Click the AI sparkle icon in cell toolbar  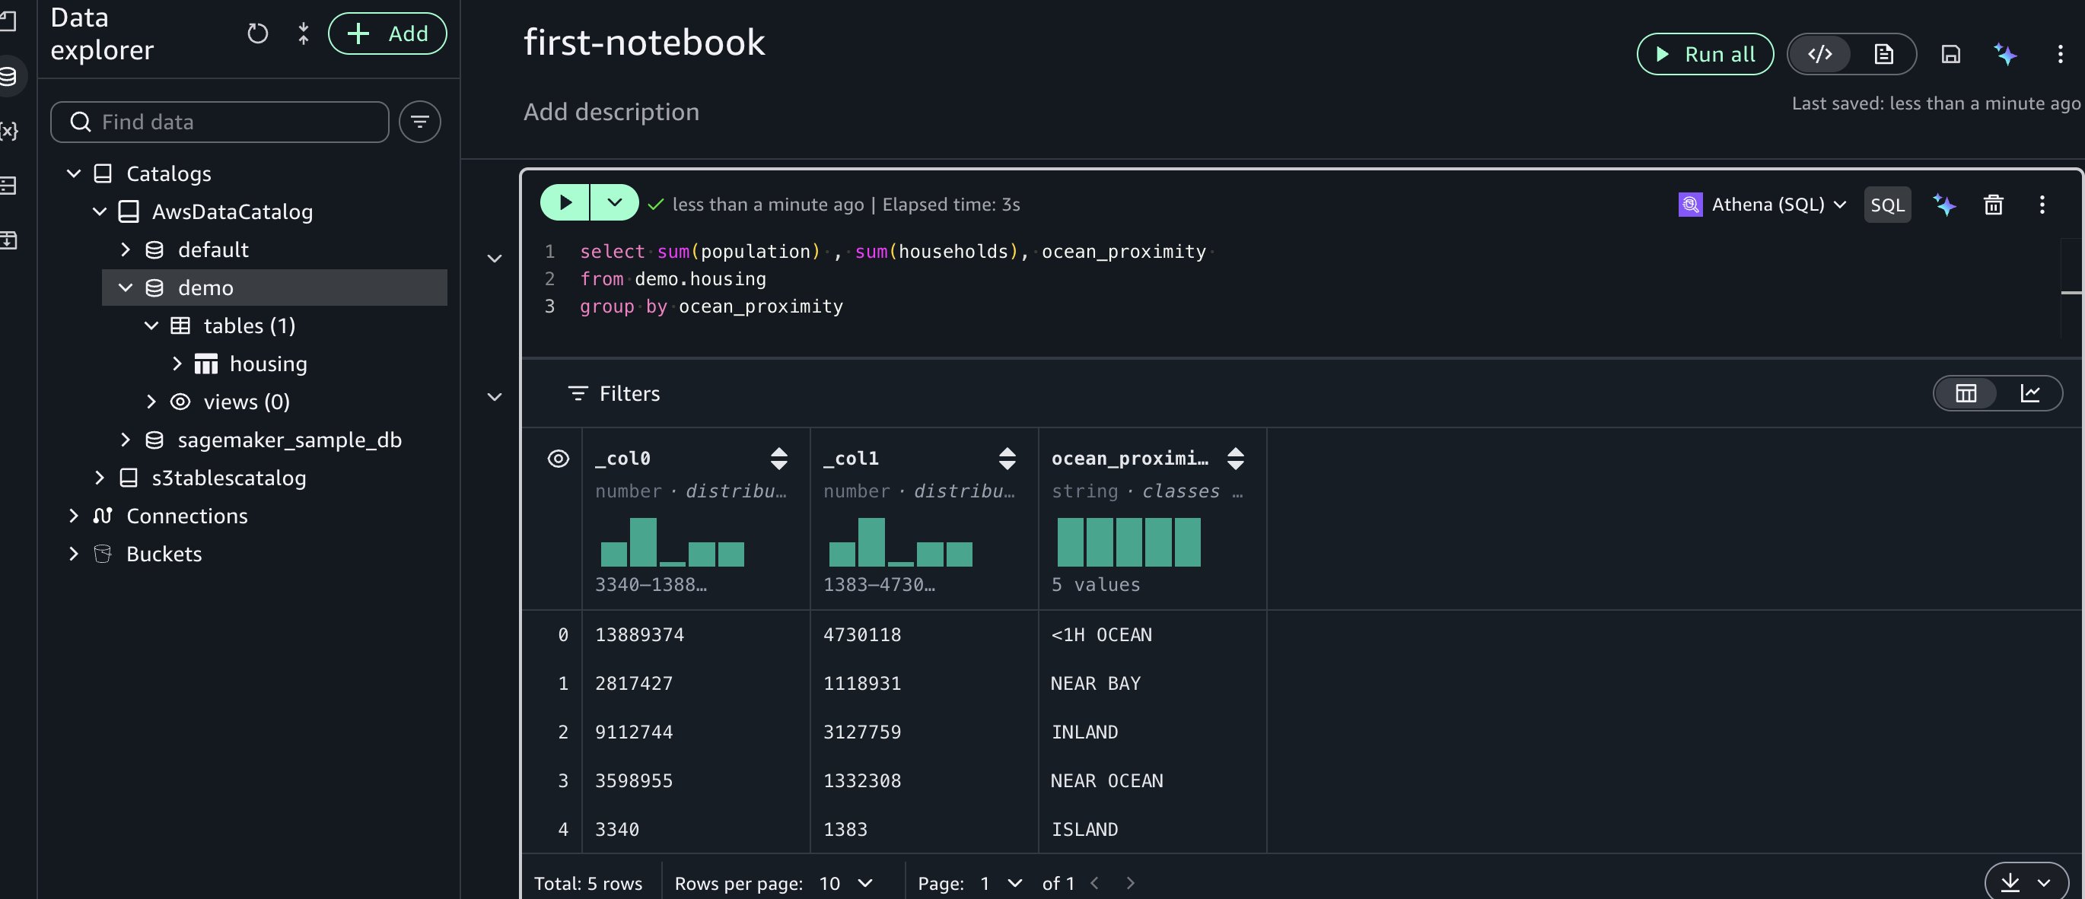pyautogui.click(x=1944, y=205)
